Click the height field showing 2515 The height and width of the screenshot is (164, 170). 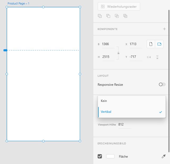click(108, 57)
